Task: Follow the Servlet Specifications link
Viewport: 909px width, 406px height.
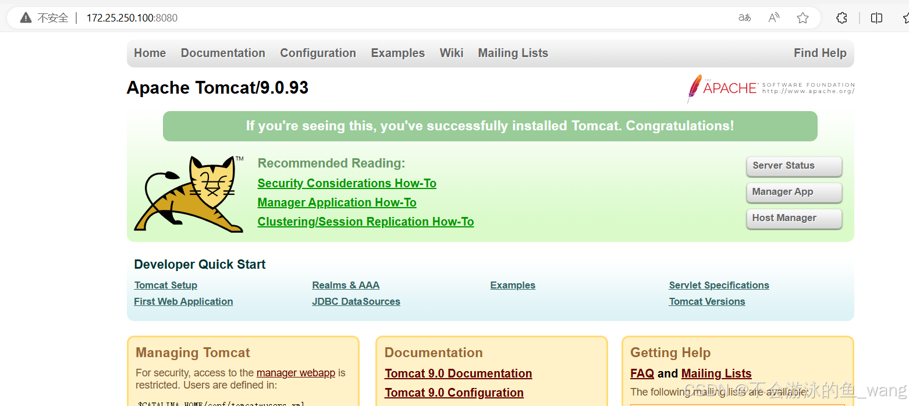Action: [719, 285]
